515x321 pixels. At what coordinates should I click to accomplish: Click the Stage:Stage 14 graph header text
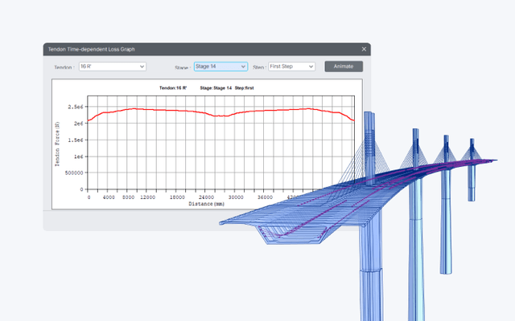coord(216,88)
